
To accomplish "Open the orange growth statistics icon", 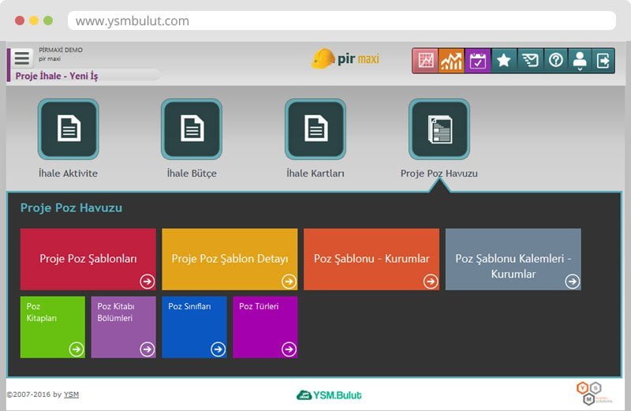I will tap(451, 61).
